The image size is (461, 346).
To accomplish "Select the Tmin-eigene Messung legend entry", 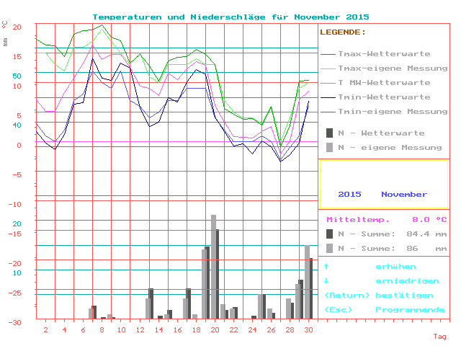I will pos(384,112).
